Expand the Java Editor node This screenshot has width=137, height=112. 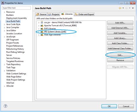coord(4,31)
